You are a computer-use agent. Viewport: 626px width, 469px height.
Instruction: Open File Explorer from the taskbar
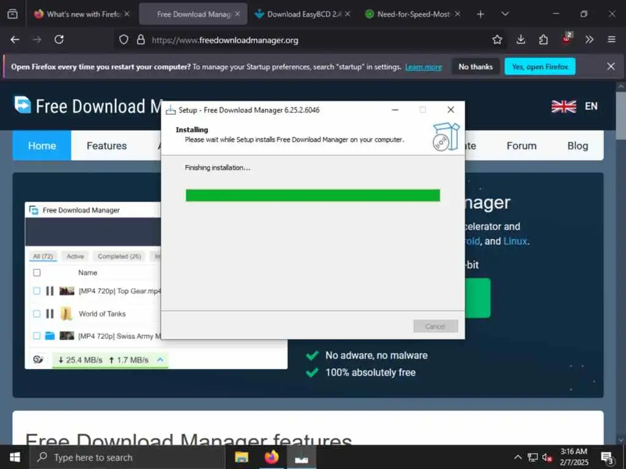(241, 457)
